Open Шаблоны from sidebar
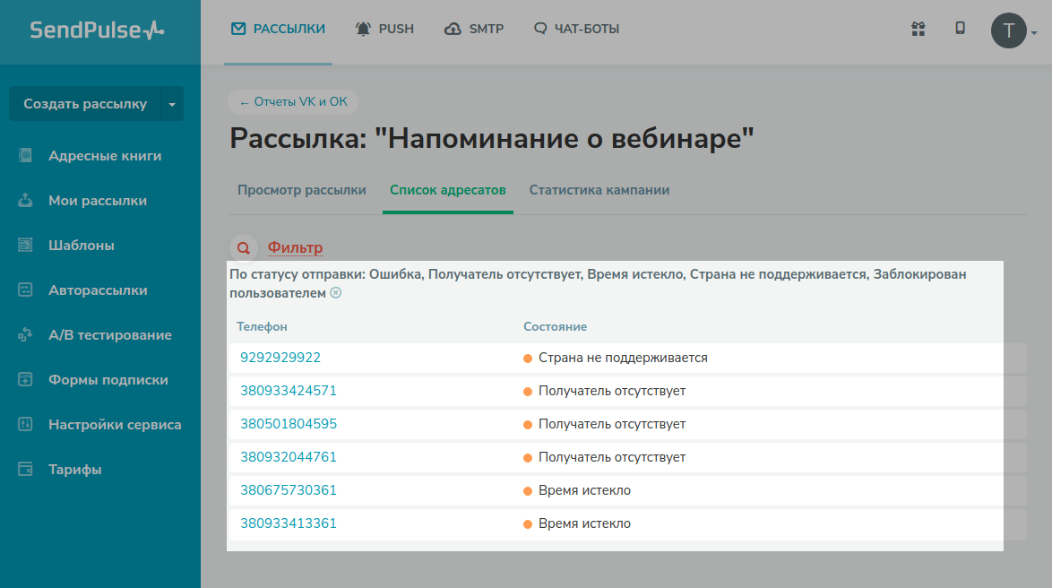Image resolution: width=1052 pixels, height=588 pixels. pos(82,246)
